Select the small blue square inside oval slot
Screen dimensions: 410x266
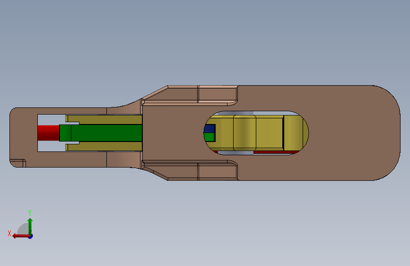pos(209,129)
